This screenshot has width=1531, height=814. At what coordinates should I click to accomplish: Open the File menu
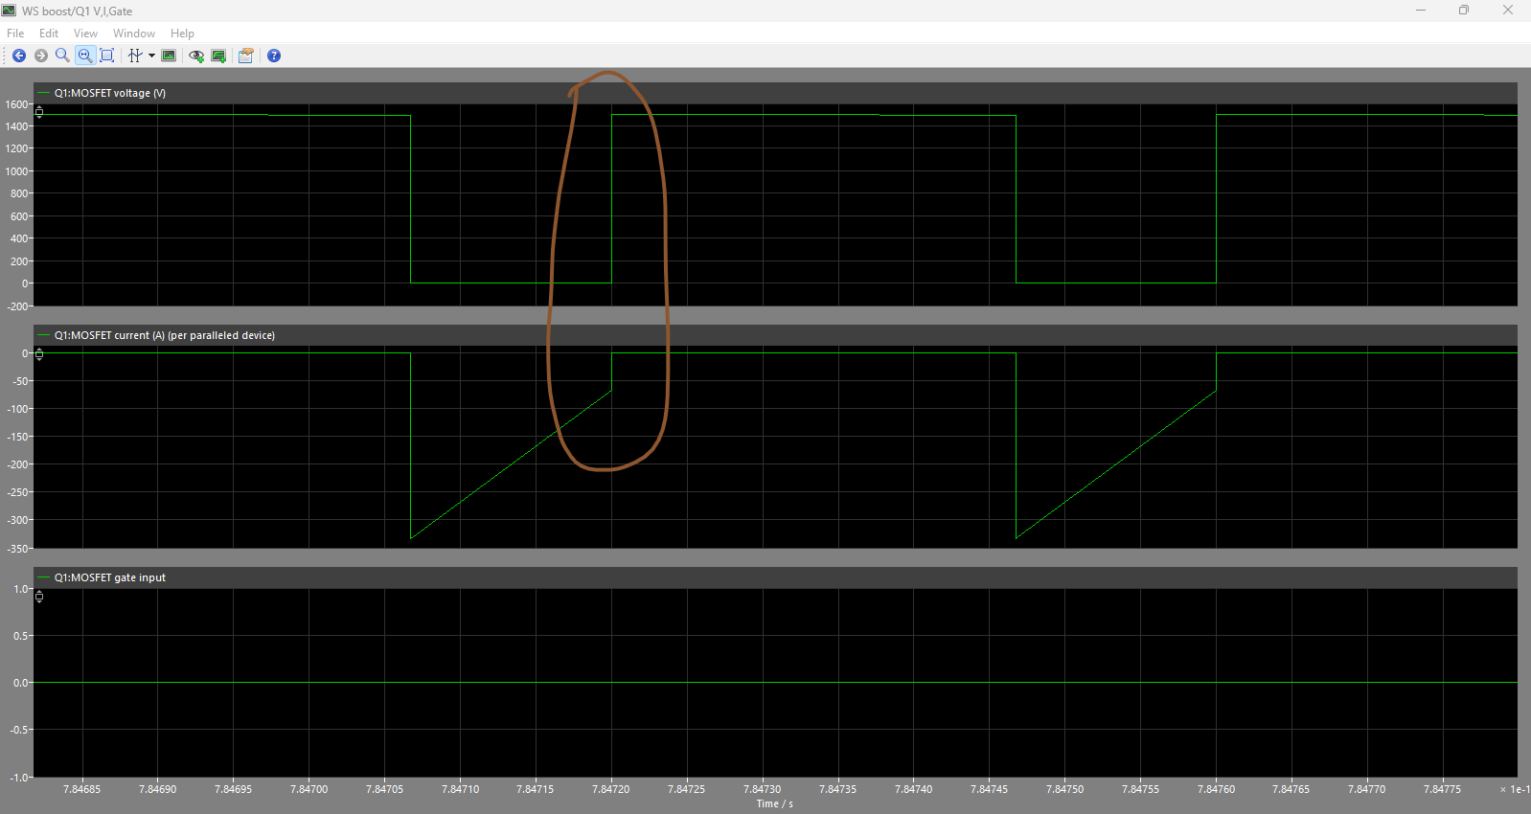pos(15,33)
